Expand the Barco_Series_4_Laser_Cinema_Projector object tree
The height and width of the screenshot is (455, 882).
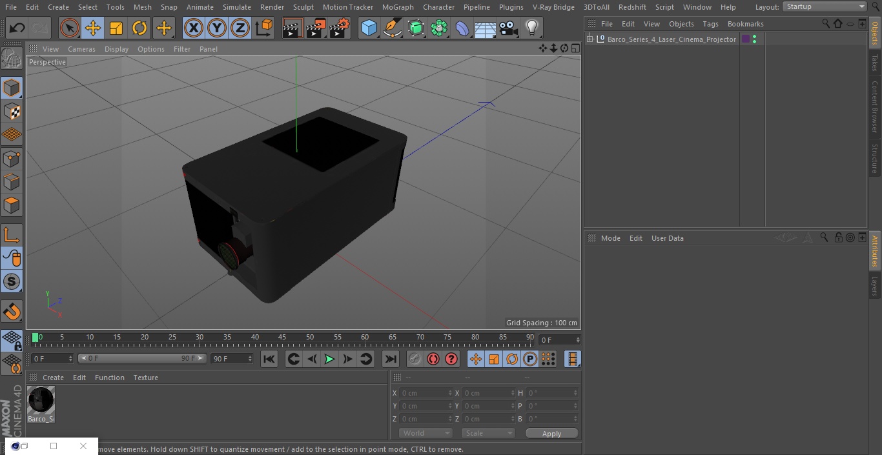click(x=590, y=39)
